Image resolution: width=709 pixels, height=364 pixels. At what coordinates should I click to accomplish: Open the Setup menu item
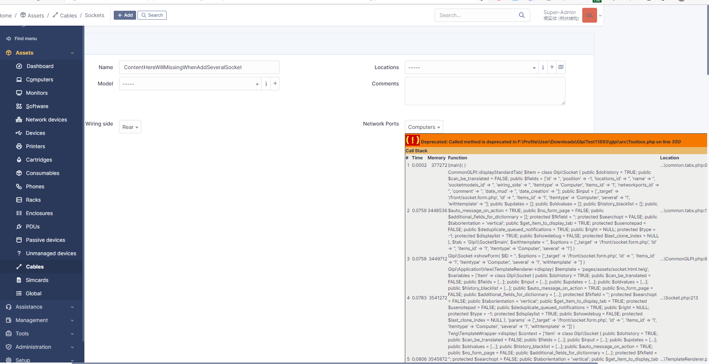click(x=41, y=360)
